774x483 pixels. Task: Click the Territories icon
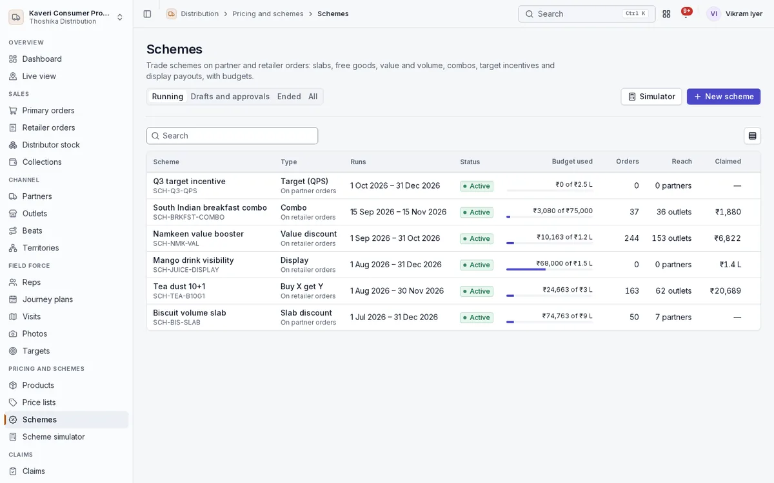(13, 248)
